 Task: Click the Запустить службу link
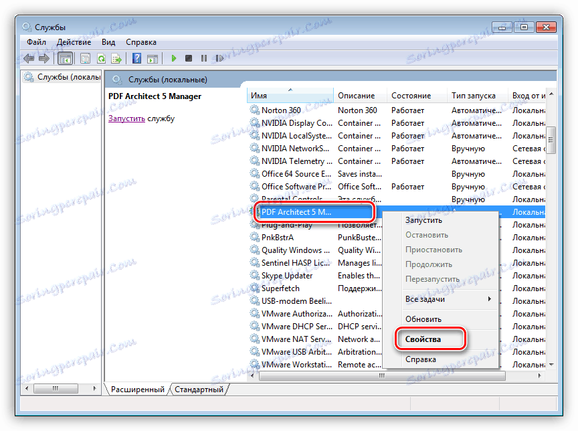pos(126,118)
